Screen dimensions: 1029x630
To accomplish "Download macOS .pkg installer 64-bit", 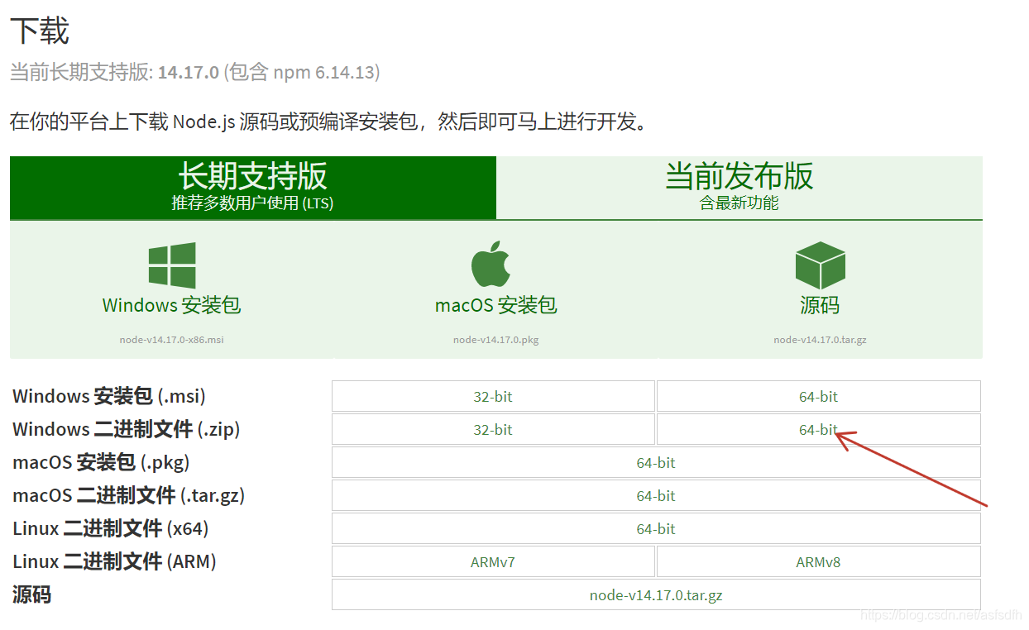I will [x=656, y=462].
